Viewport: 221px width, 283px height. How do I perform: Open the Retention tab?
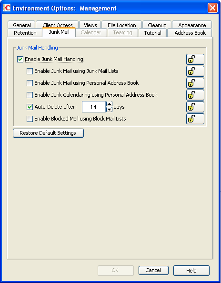pos(25,33)
